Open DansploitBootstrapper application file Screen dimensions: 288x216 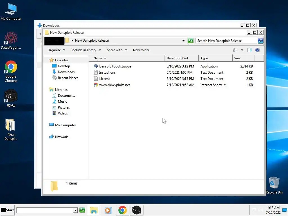(x=116, y=66)
